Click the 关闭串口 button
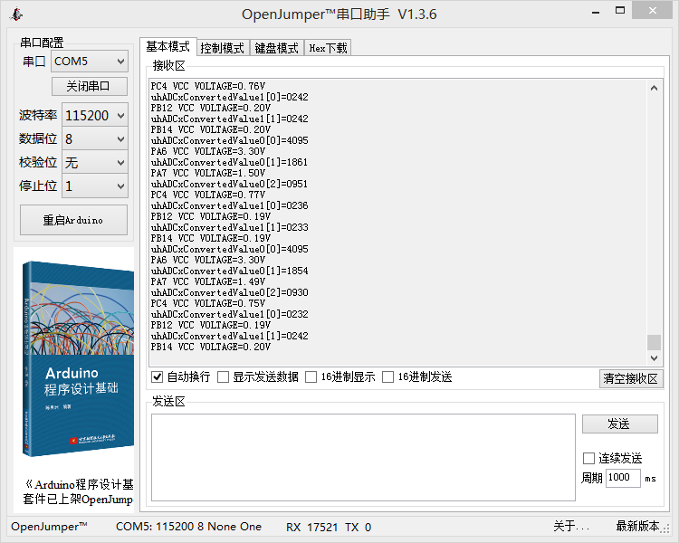This screenshot has height=543, width=679. pos(90,86)
